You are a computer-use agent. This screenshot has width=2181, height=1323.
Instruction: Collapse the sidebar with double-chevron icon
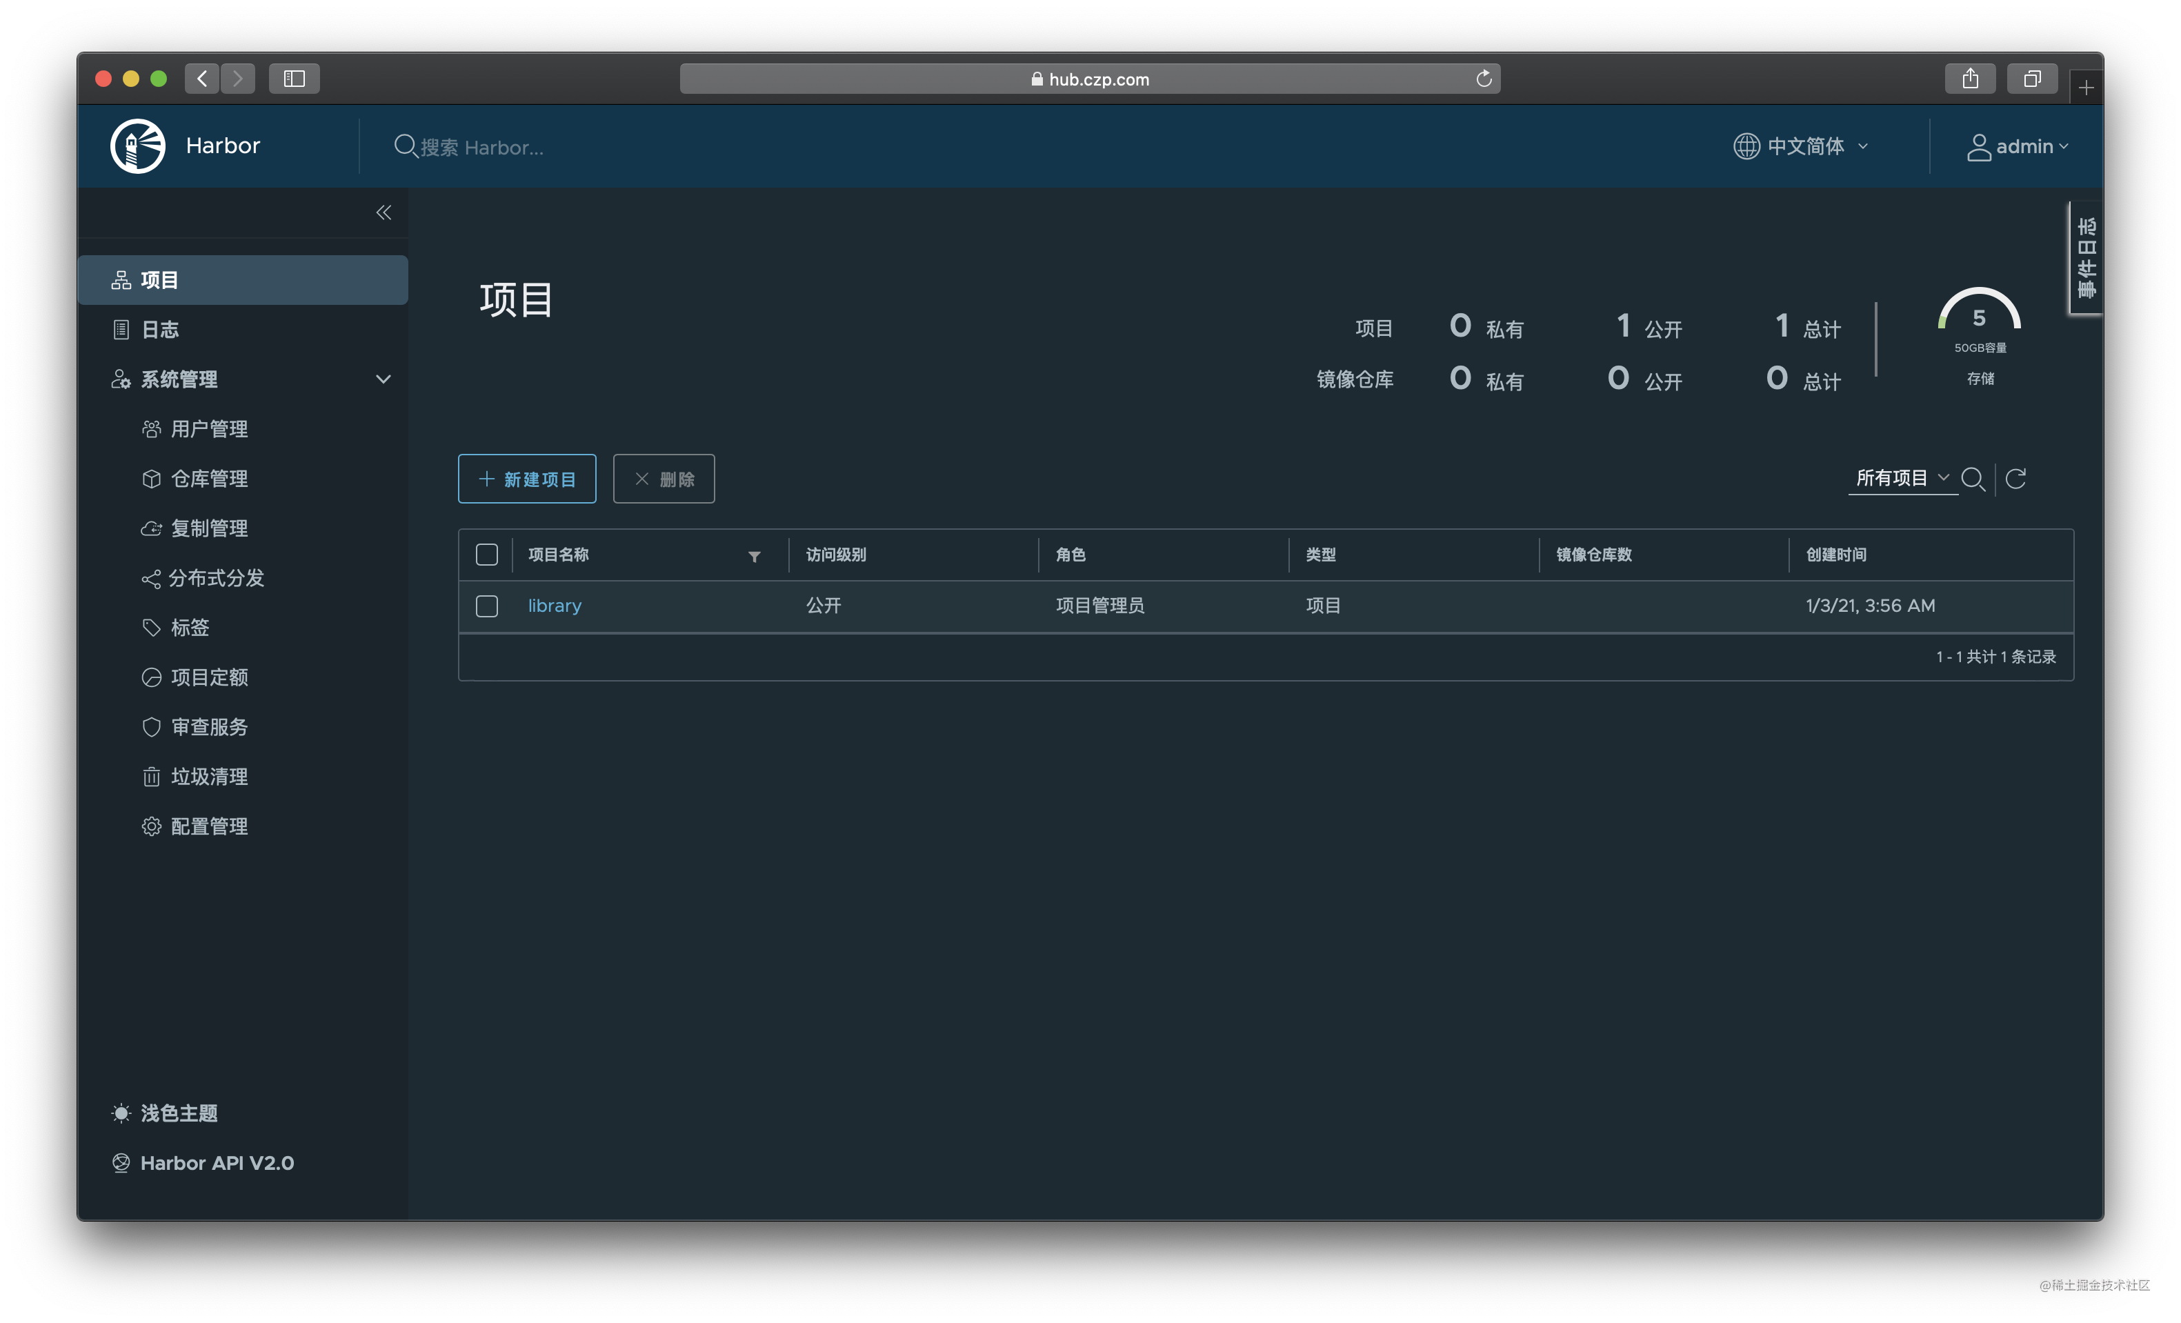pyautogui.click(x=384, y=212)
